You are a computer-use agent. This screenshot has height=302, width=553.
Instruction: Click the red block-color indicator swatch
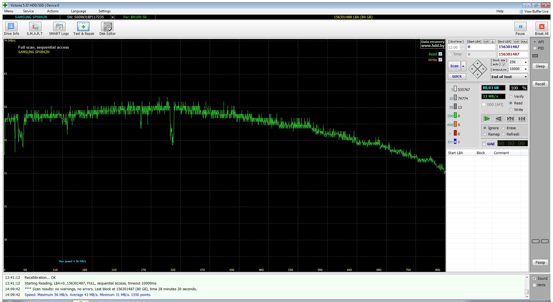(x=455, y=133)
